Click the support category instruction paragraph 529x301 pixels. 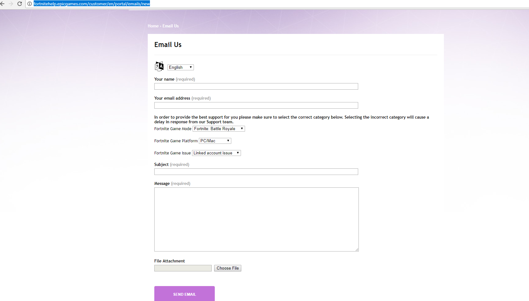tap(291, 120)
